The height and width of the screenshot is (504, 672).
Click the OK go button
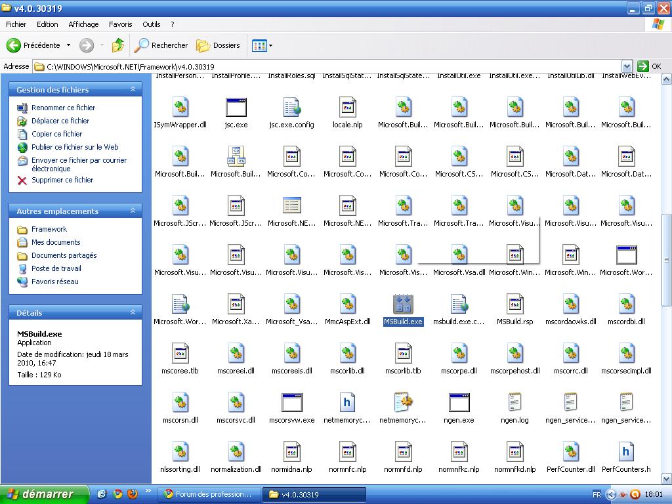pyautogui.click(x=650, y=66)
